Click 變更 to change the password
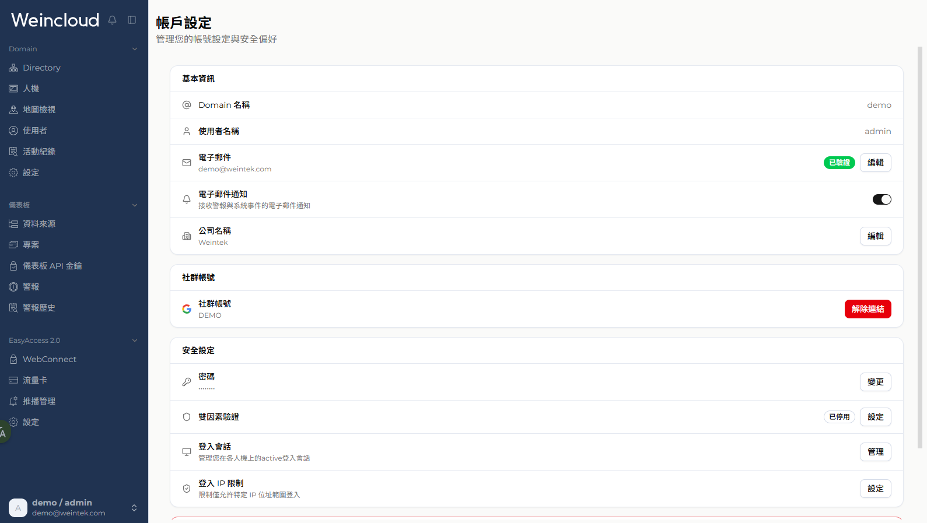 (875, 382)
